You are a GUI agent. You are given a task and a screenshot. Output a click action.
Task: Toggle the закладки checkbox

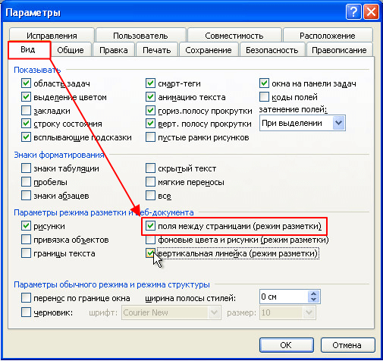[26, 111]
